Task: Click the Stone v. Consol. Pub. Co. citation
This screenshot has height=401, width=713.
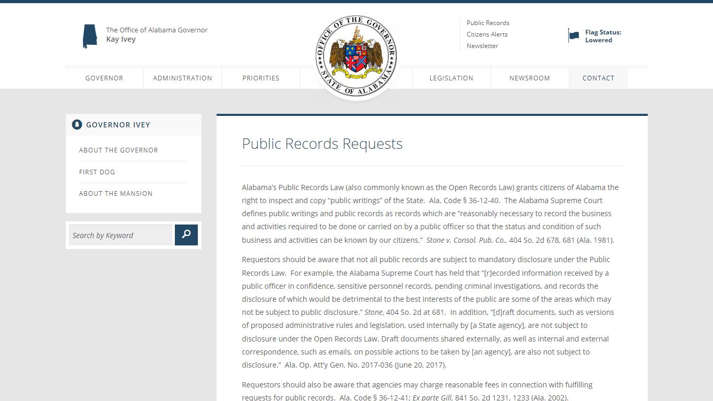Action: click(466, 240)
